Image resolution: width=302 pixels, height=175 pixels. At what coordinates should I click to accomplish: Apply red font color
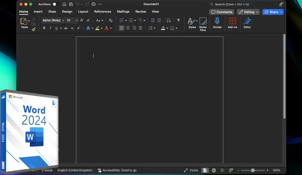tap(107, 28)
